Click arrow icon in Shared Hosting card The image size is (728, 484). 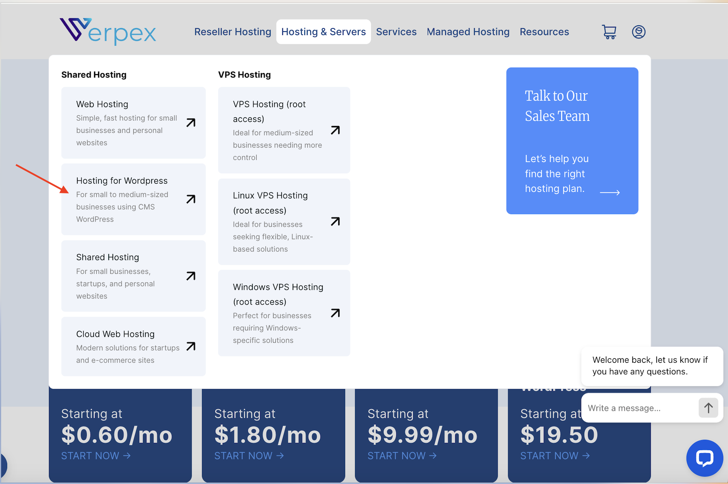tap(191, 276)
